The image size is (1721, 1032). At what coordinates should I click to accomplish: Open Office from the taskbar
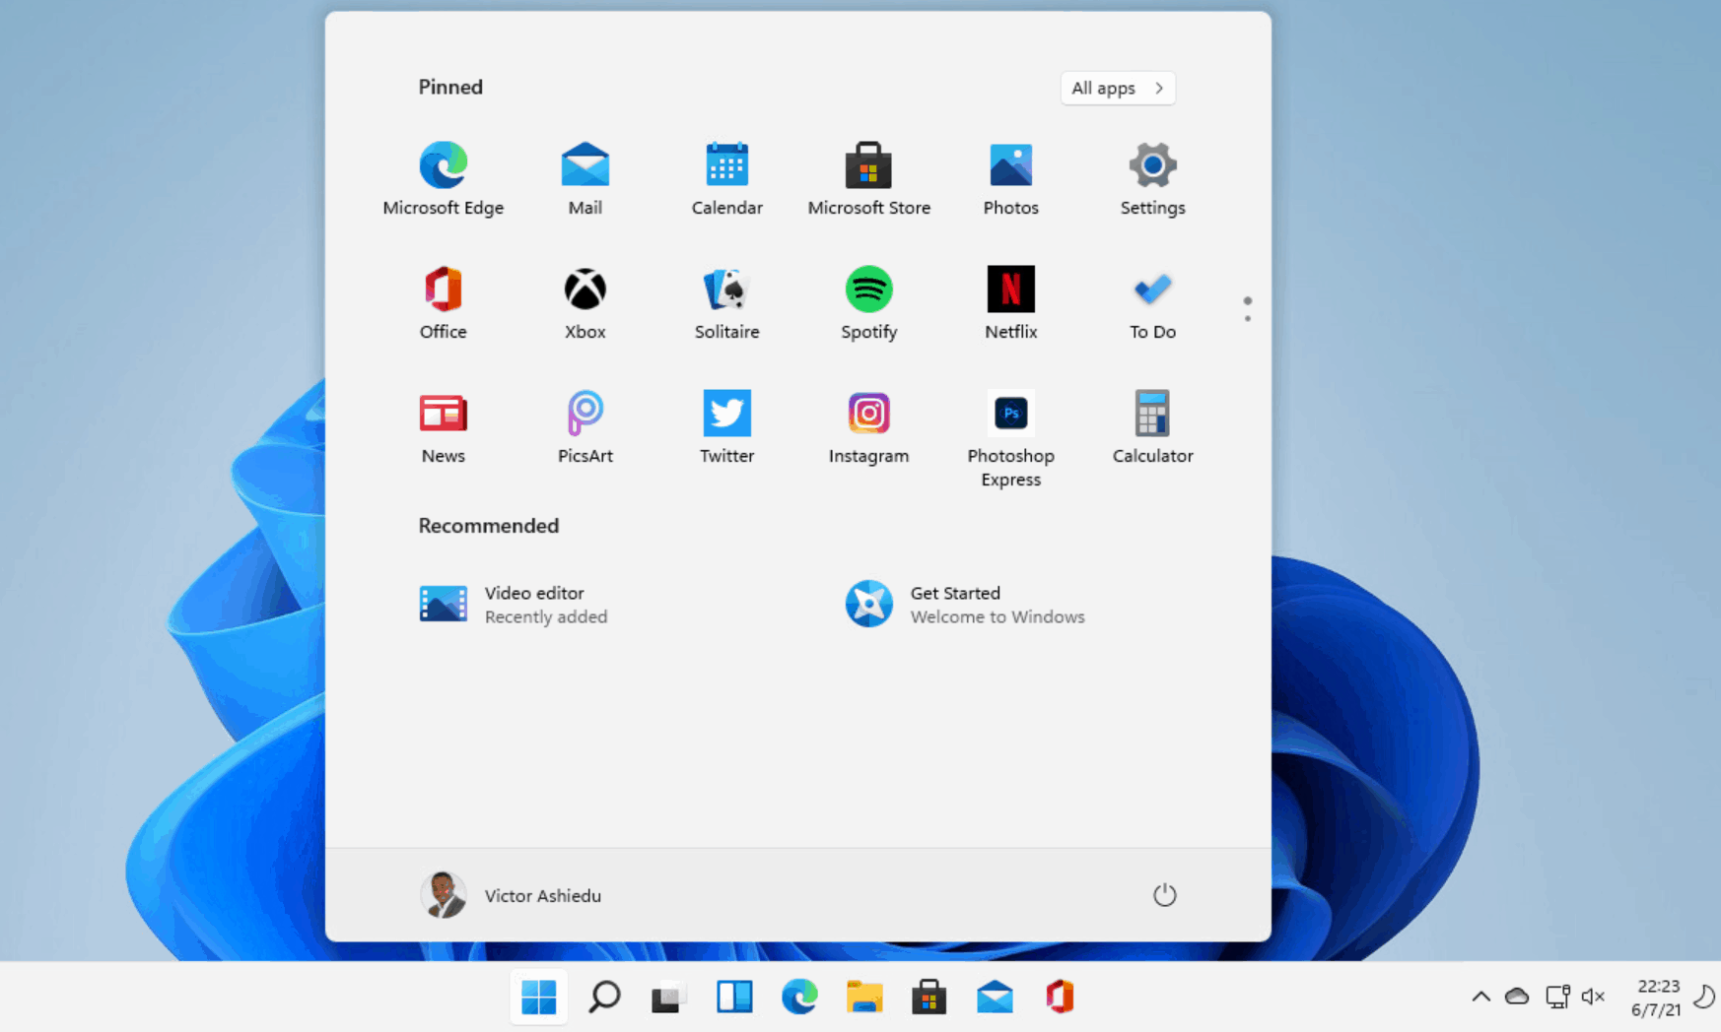click(1060, 998)
